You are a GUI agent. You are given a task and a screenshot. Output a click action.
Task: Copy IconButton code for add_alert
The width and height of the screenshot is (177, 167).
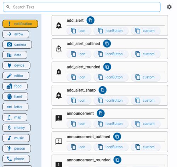click(111, 31)
